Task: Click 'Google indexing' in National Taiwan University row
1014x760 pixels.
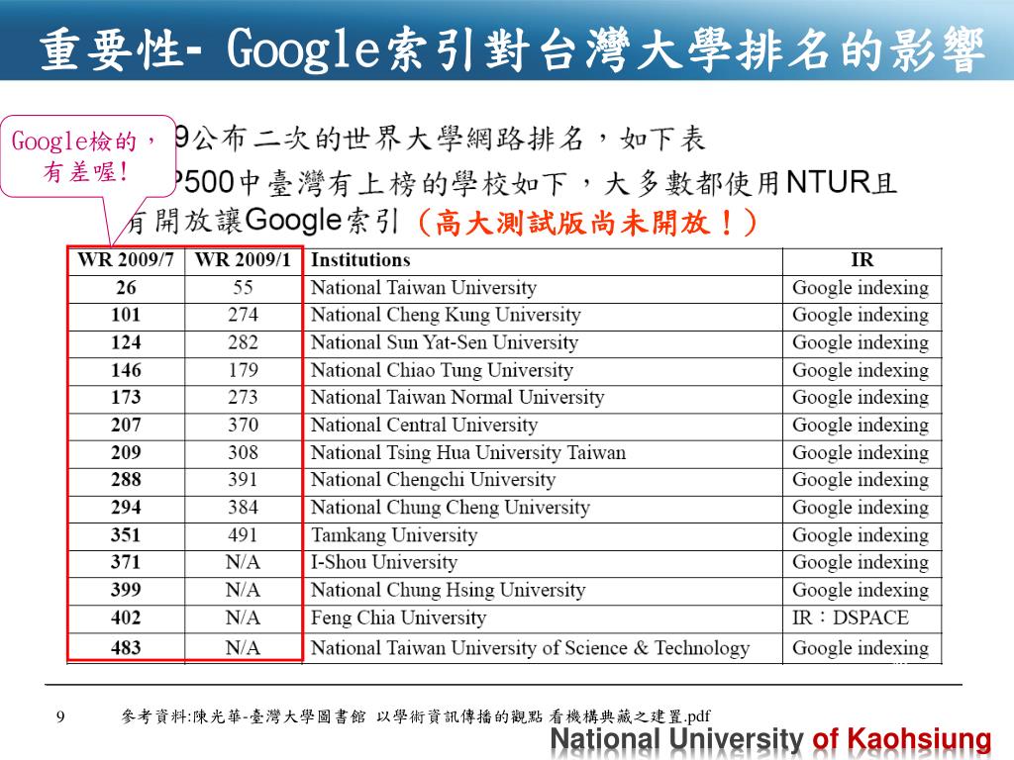Action: (x=861, y=288)
